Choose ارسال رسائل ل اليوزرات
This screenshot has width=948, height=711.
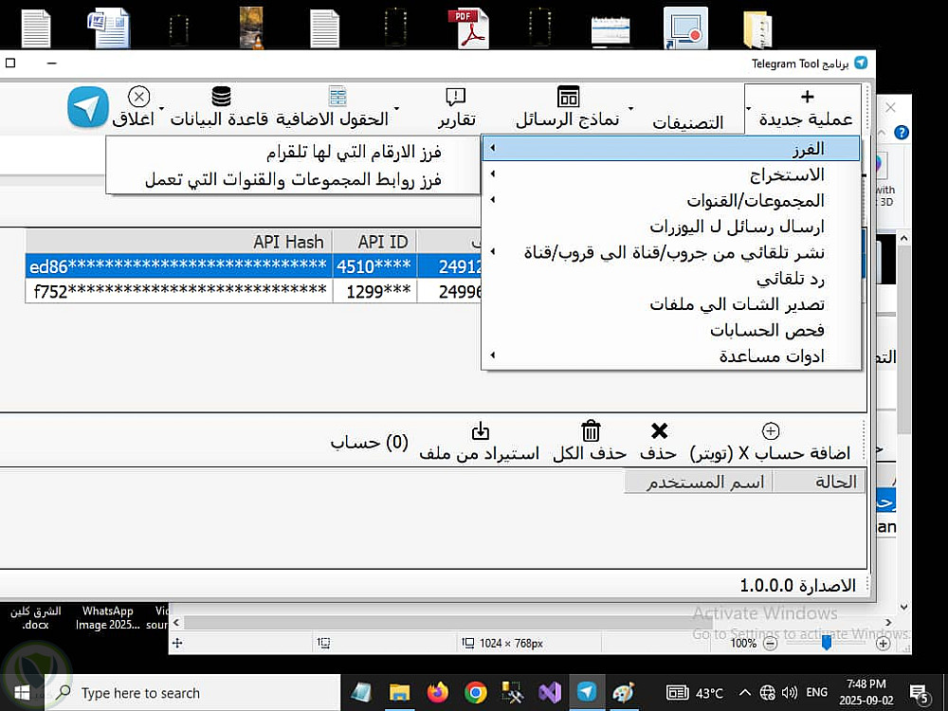click(x=671, y=227)
